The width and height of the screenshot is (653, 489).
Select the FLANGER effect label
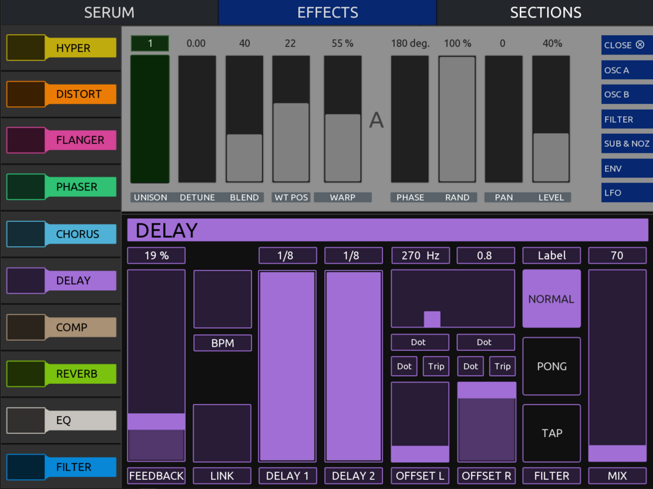pyautogui.click(x=81, y=140)
